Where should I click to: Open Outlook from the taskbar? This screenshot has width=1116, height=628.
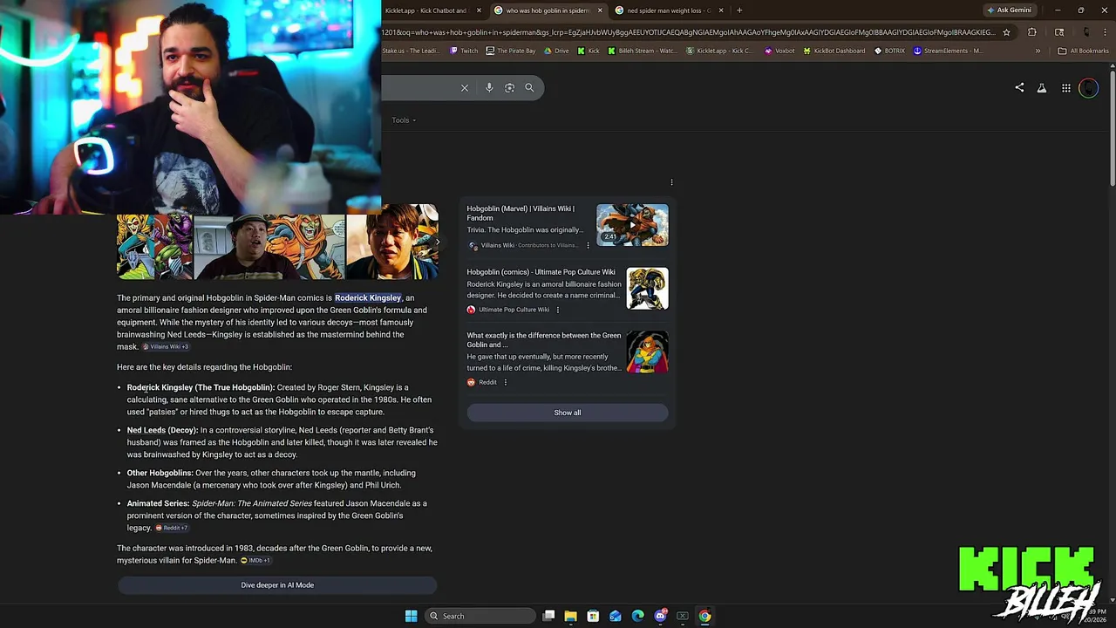click(616, 616)
